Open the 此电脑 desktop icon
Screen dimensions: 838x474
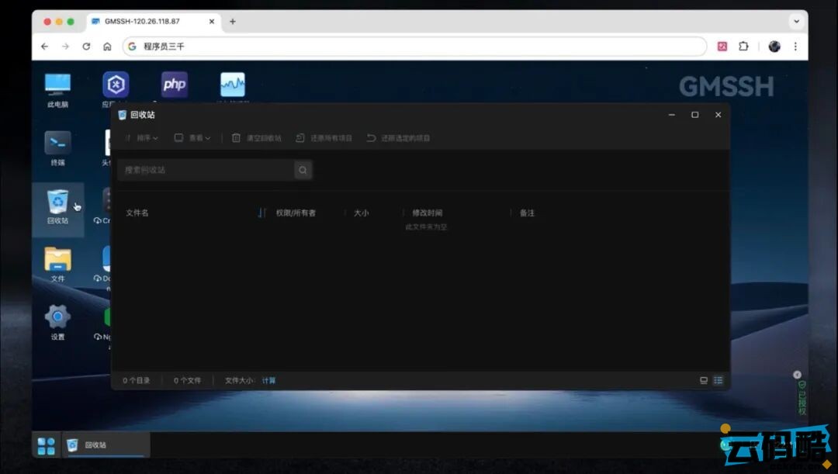[57, 85]
